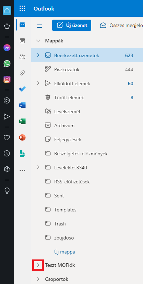Launch the To Do checkmark app
This screenshot has width=143, height=284.
[x=22, y=89]
